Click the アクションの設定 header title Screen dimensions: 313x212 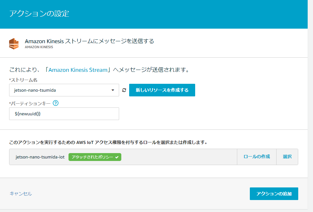(39, 14)
